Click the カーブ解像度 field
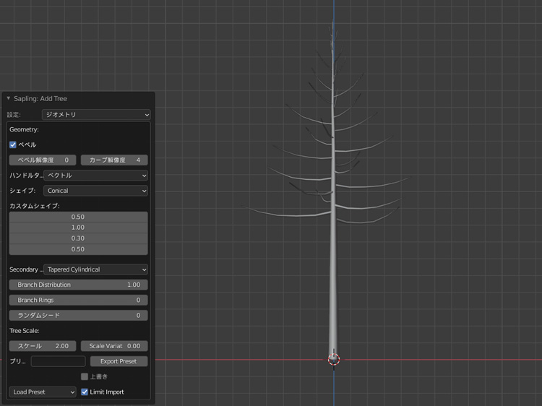This screenshot has height=406, width=542. tap(114, 160)
